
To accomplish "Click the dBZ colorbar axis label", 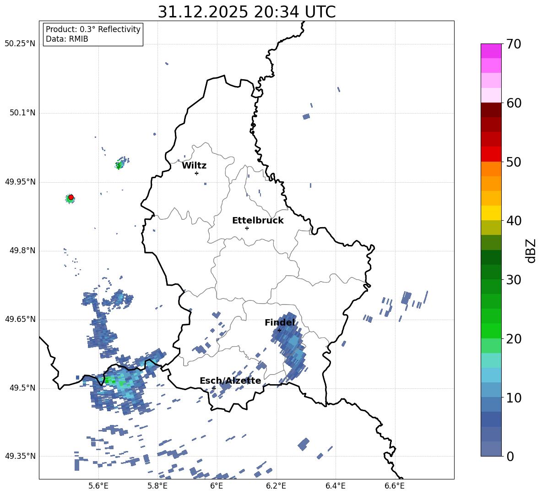I will (x=531, y=250).
